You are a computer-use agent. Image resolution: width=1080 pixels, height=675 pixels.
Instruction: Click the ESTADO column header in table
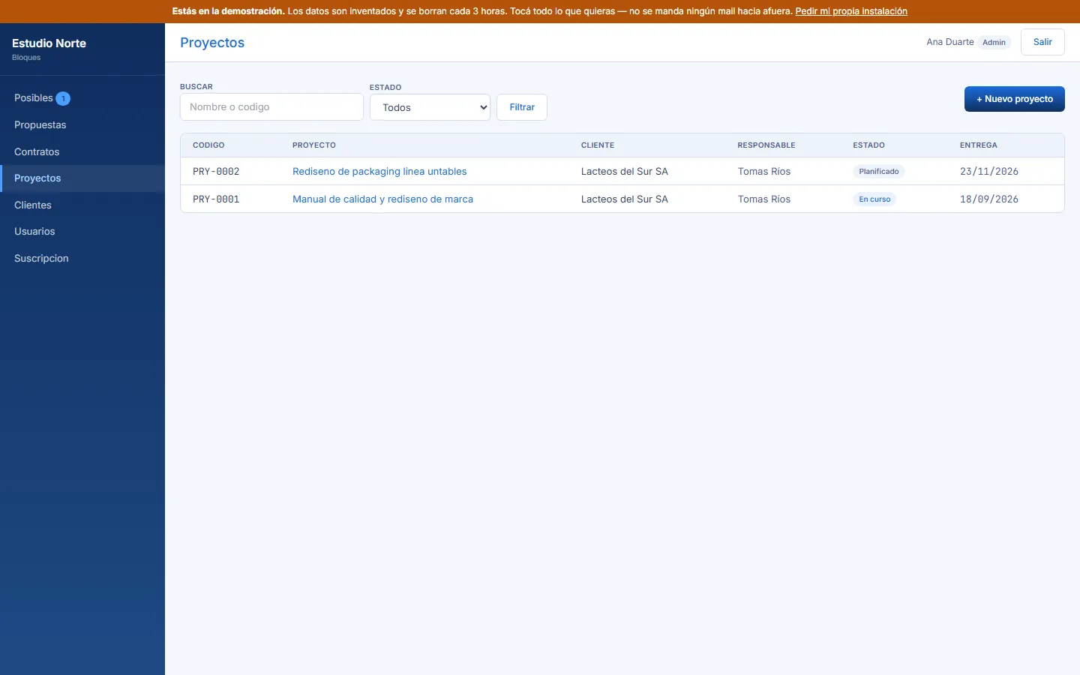[x=868, y=145]
